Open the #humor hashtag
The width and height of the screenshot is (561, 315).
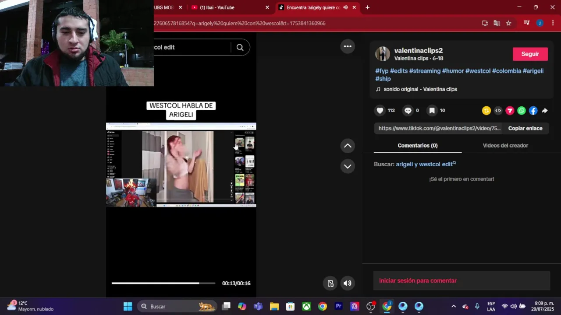coord(453,71)
